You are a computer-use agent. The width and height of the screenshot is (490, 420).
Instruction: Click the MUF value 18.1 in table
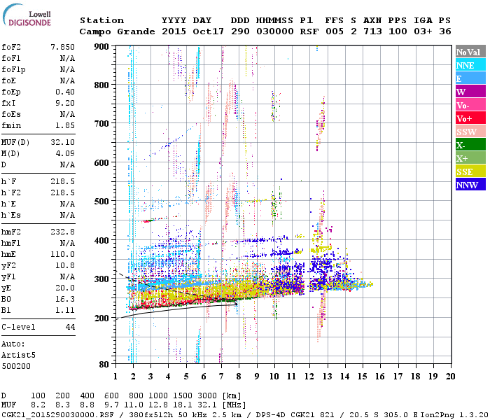182,405
